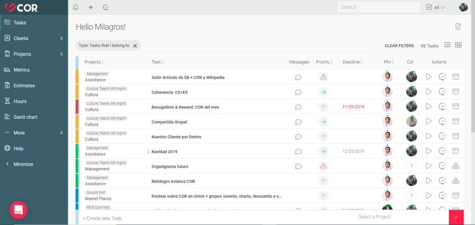Image resolution: width=475 pixels, height=225 pixels.
Task: Open user profile avatar in top right
Action: pyautogui.click(x=464, y=7)
